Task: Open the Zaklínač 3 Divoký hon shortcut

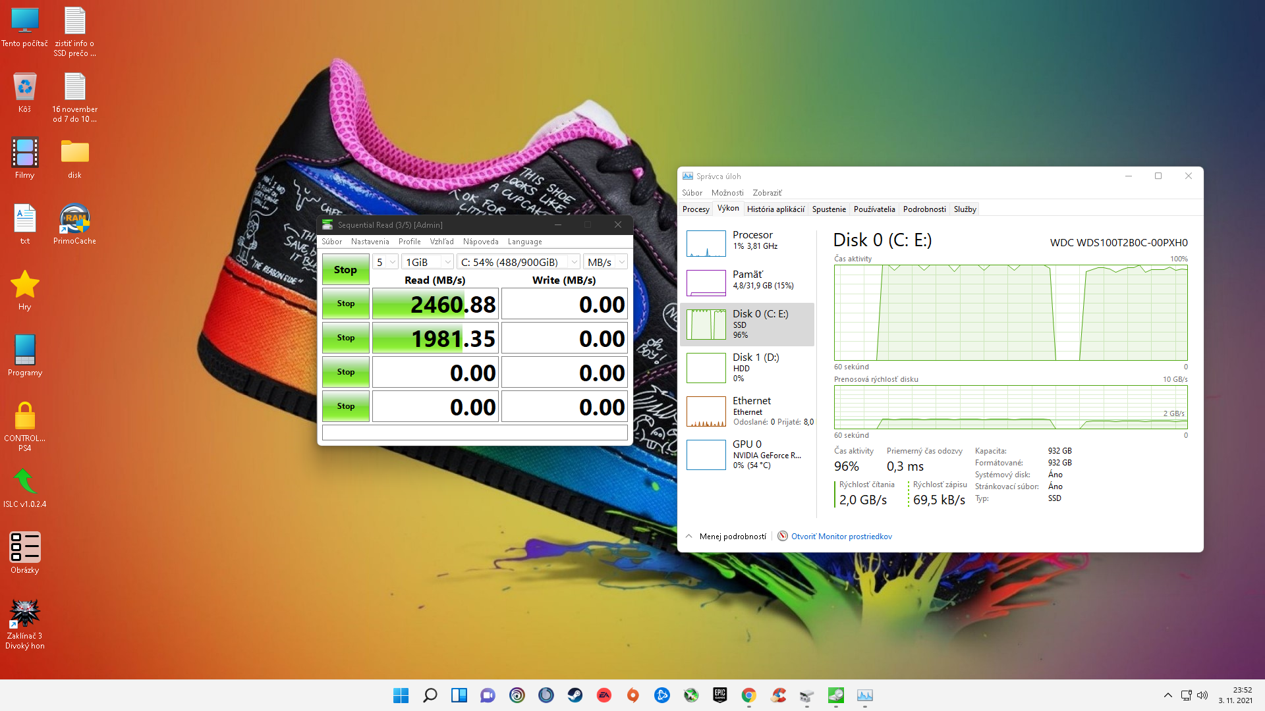Action: [x=24, y=614]
